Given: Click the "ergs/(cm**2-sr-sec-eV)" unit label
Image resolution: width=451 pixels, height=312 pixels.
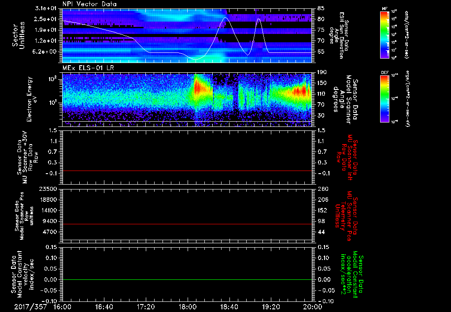Looking at the screenshot, I should 407,98.
